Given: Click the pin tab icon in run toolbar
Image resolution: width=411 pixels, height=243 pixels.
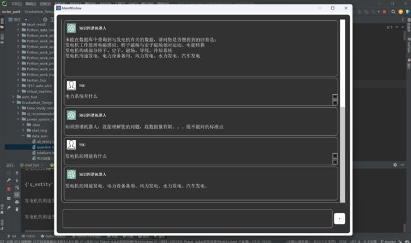Looking at the screenshot, I should pos(9,208).
